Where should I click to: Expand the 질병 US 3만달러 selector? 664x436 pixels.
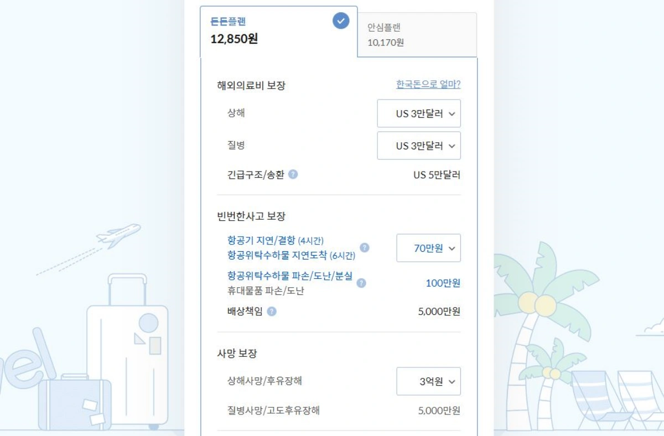(x=419, y=146)
